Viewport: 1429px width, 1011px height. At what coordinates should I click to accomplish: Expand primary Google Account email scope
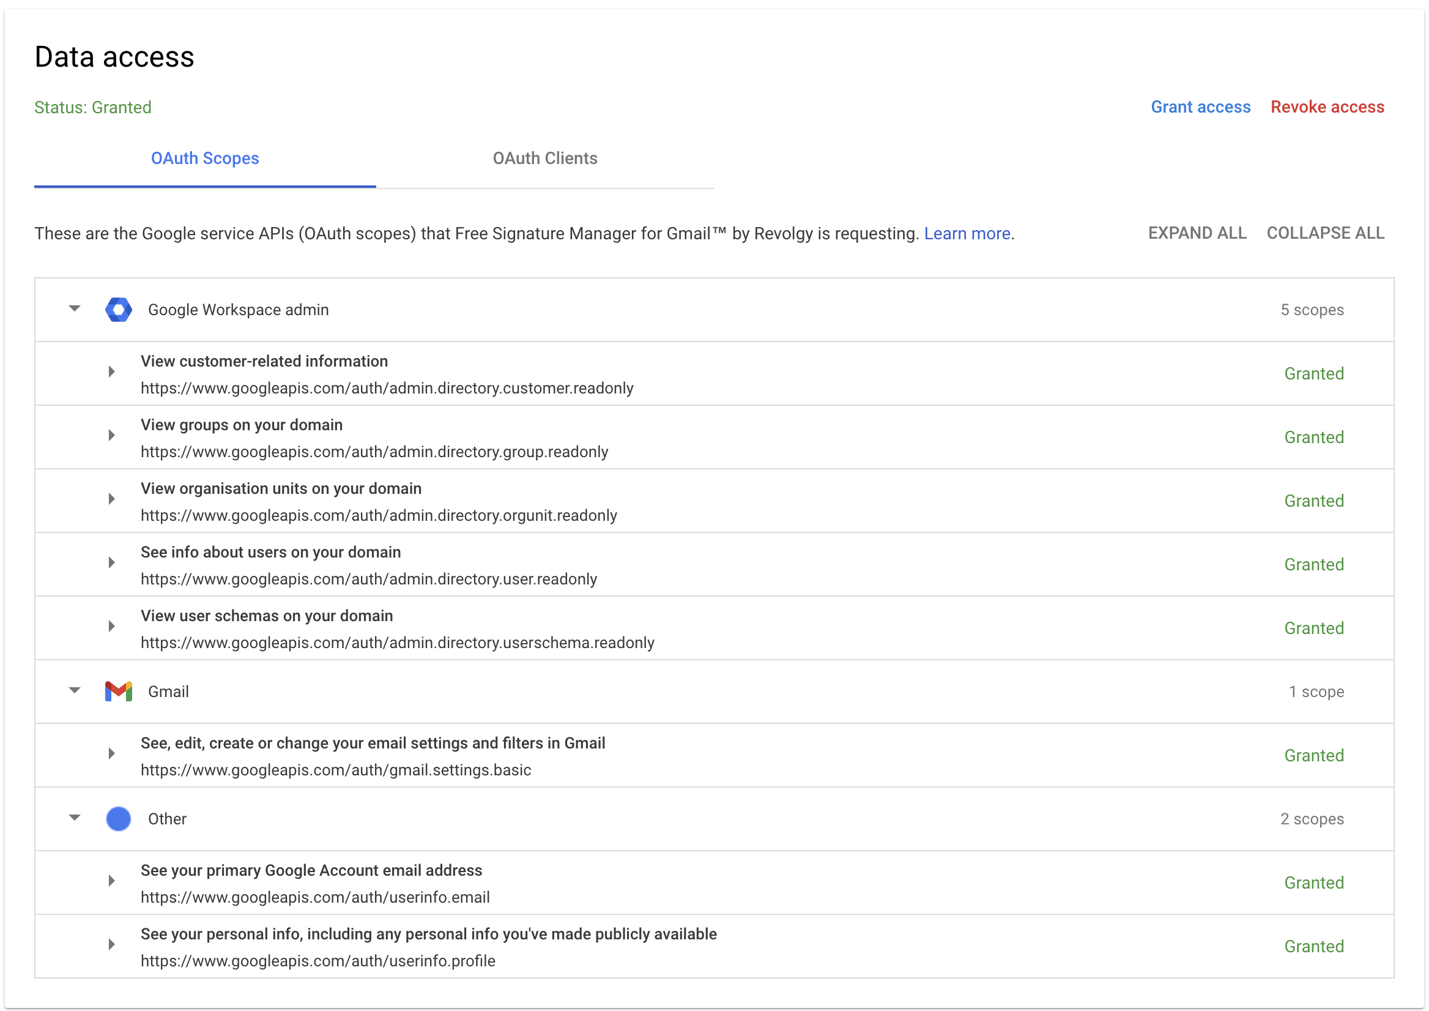(111, 881)
